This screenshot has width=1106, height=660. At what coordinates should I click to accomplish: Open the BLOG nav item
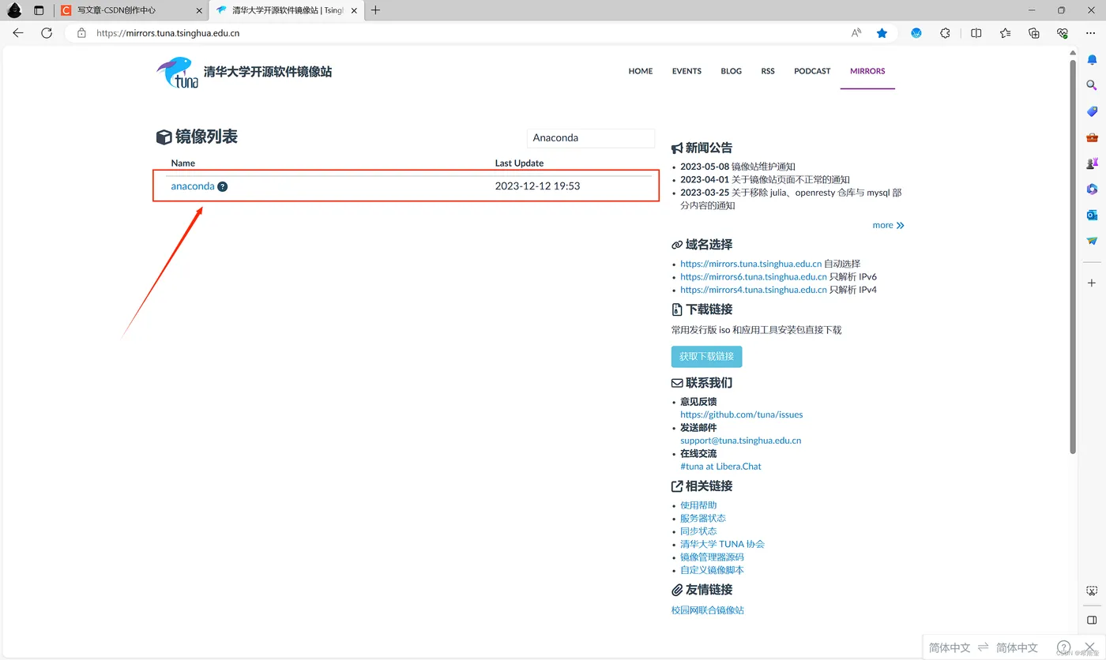(732, 71)
